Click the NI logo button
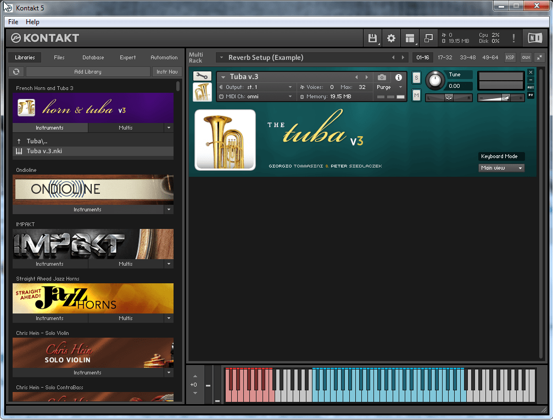 point(535,38)
